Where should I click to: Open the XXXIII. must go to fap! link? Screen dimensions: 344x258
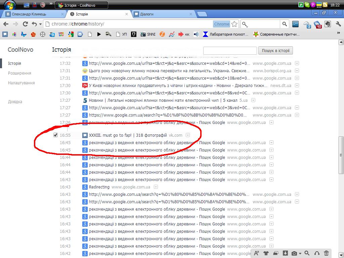128,135
